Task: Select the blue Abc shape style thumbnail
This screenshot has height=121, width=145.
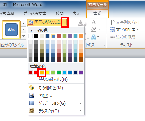Action: pos(11,30)
